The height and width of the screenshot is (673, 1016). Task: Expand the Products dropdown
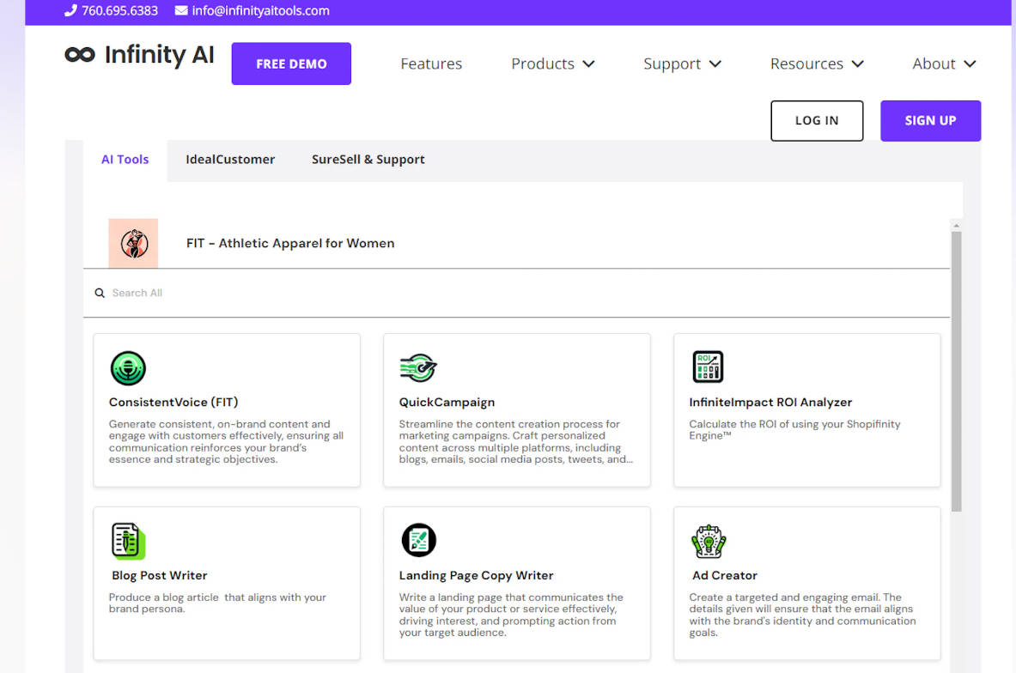click(x=552, y=64)
